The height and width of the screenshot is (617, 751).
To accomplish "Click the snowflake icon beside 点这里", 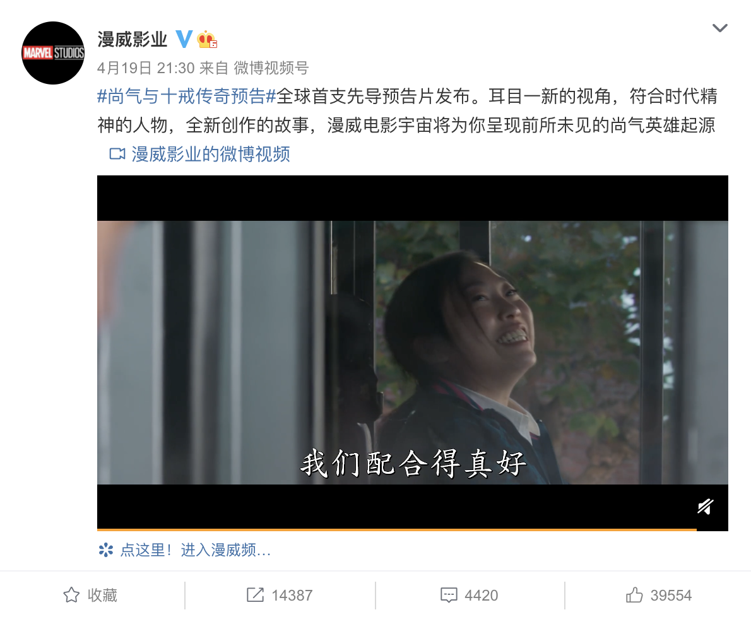I will [x=106, y=550].
